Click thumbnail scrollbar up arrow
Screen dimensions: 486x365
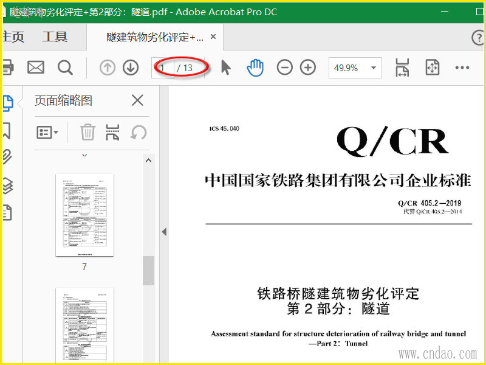point(148,161)
